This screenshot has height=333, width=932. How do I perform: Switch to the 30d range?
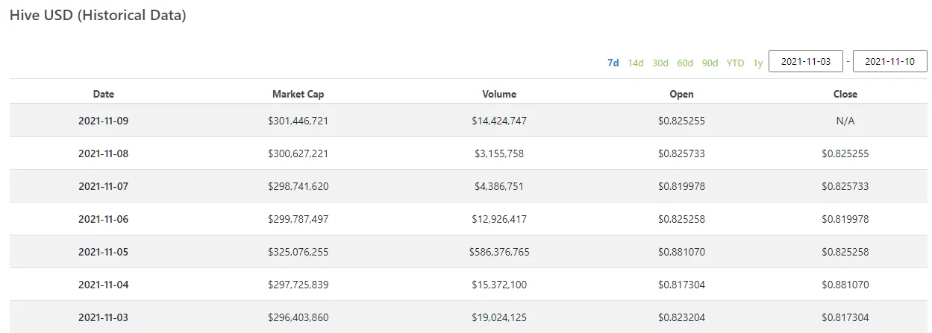click(x=660, y=63)
